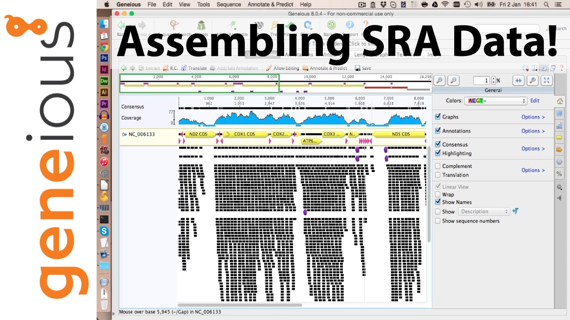Click the sort sequences icon beside Description
570x320 pixels.
click(x=515, y=211)
